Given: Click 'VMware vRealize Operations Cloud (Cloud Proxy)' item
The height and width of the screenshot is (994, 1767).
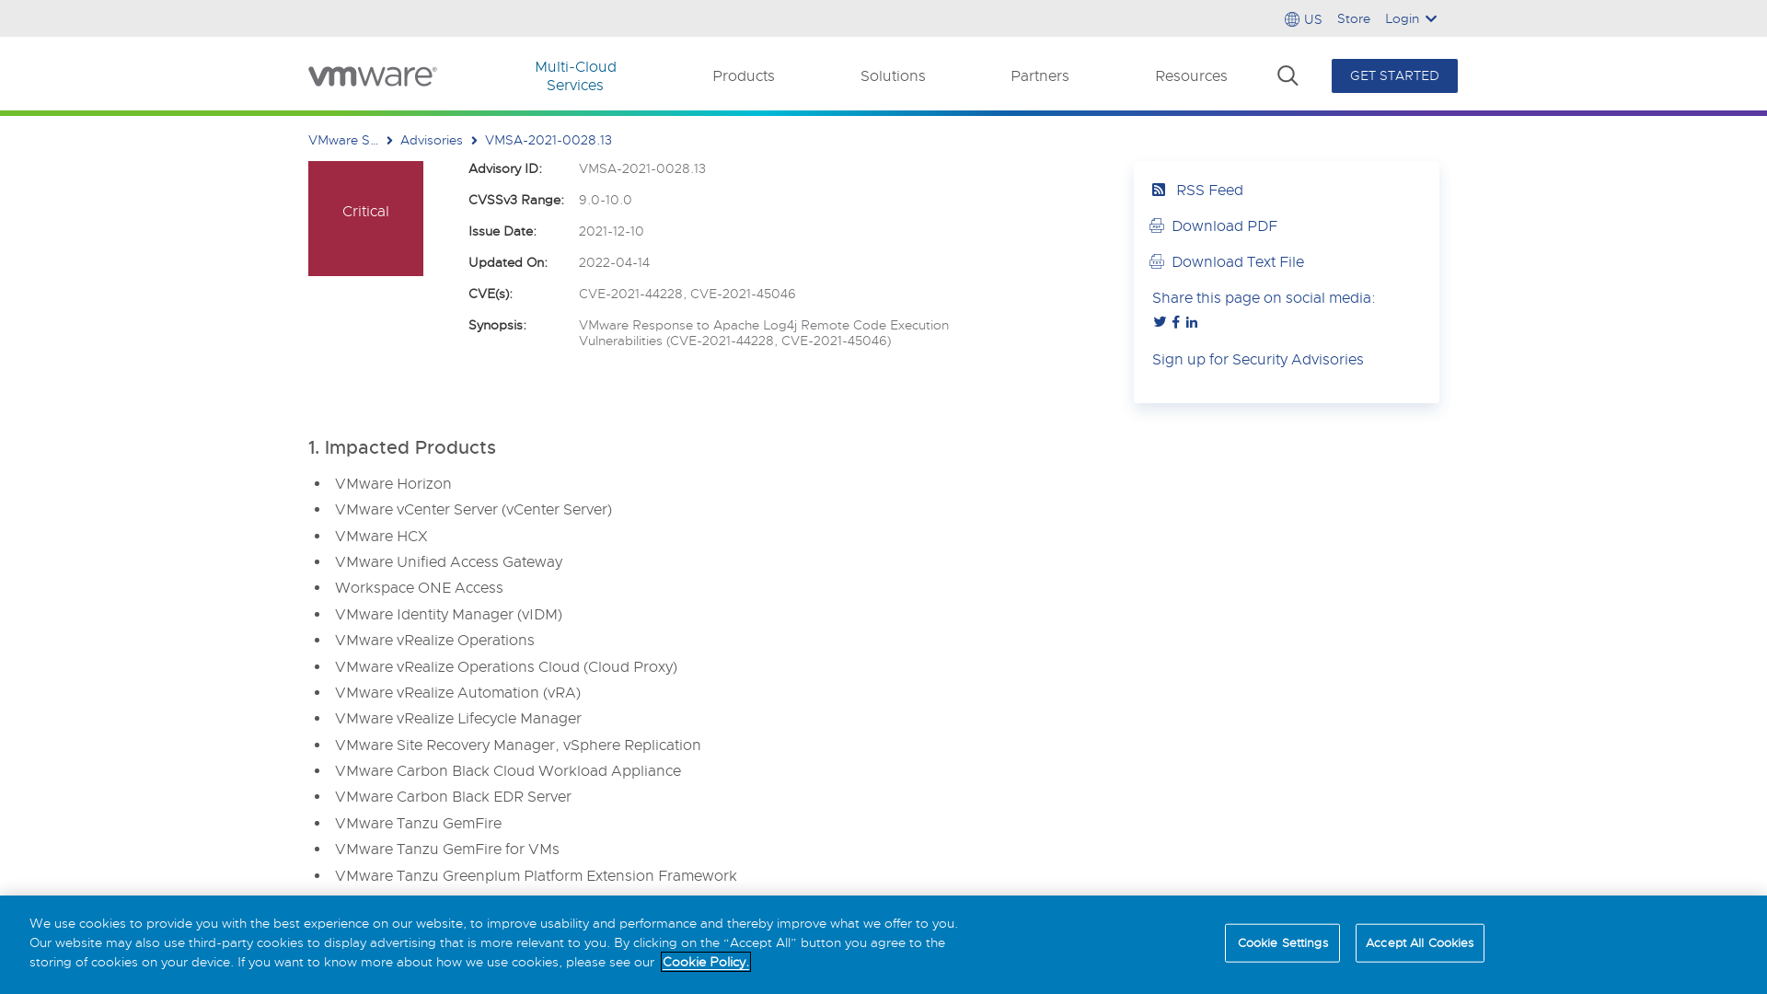Looking at the screenshot, I should coord(506,666).
